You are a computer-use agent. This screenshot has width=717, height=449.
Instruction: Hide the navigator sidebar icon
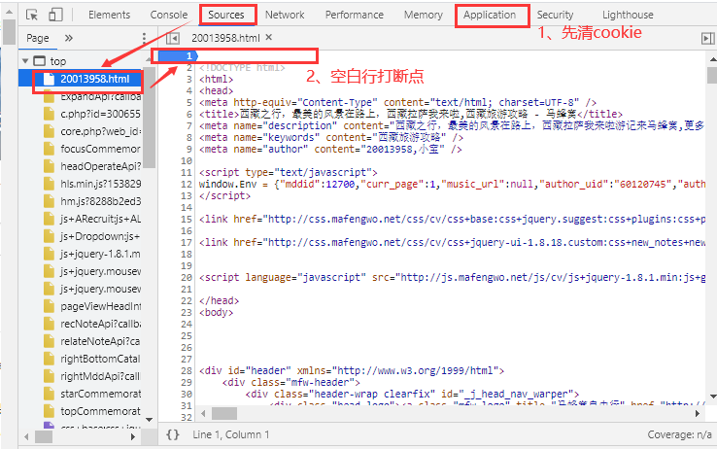(x=172, y=39)
